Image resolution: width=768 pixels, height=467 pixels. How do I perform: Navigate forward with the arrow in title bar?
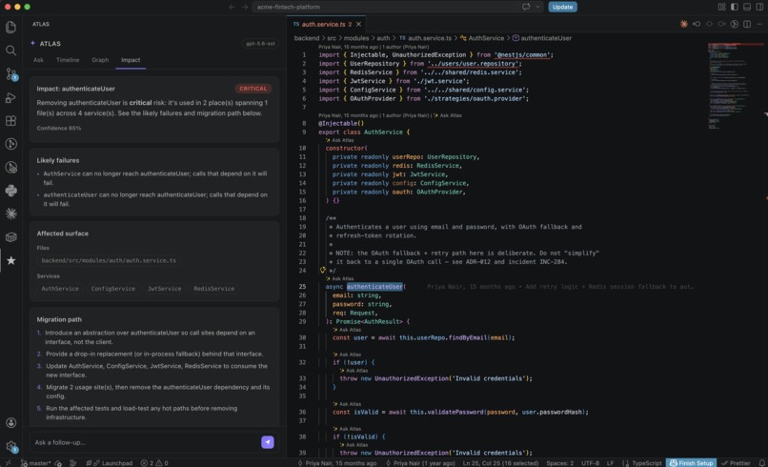click(x=245, y=7)
